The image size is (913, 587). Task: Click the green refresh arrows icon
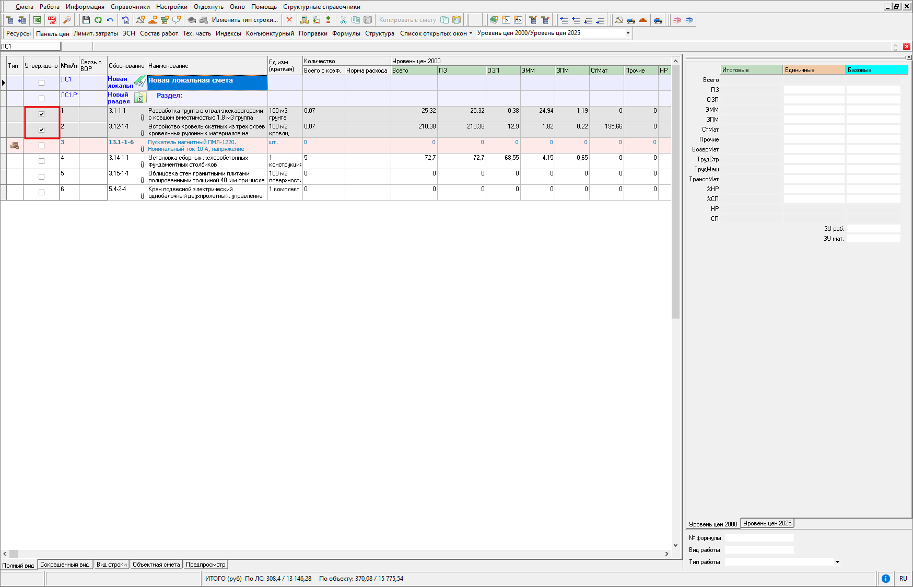pyautogui.click(x=98, y=20)
